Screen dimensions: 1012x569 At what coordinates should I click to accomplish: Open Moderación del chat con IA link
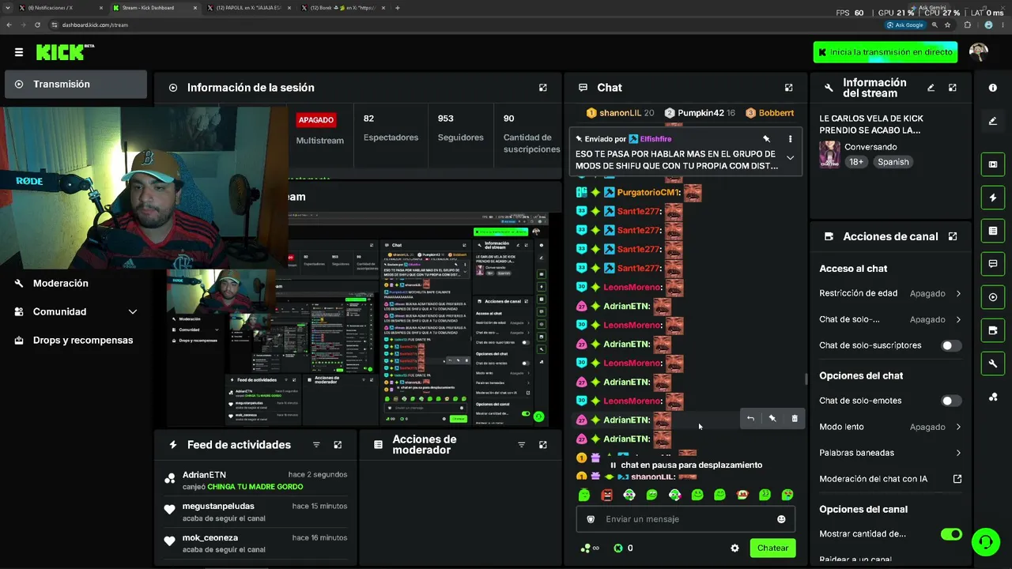(x=890, y=479)
